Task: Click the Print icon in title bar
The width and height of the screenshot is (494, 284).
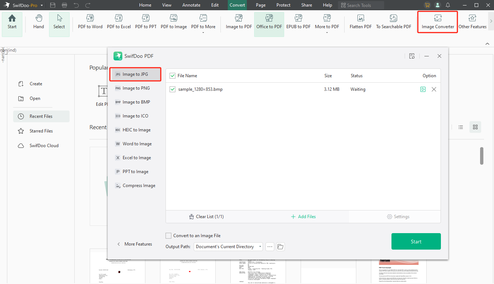Action: tap(64, 5)
